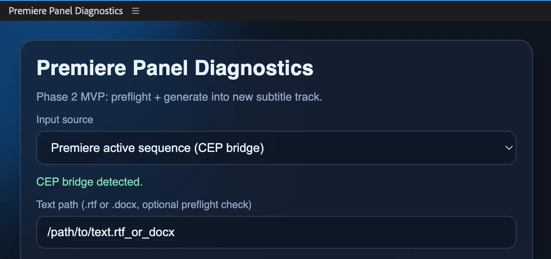This screenshot has height=259, width=551.
Task: Click into the Text path input field
Action: pos(276,232)
